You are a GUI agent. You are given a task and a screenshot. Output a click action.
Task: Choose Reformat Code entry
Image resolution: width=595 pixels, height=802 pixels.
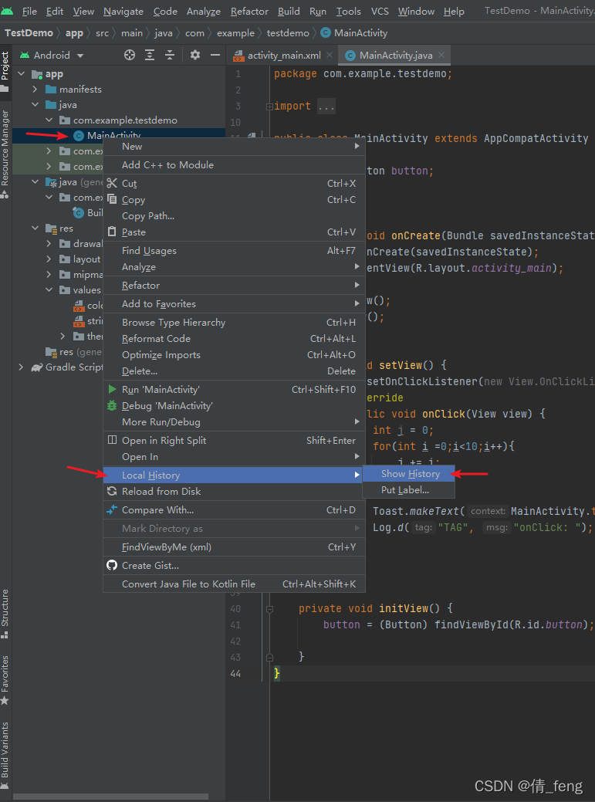pos(234,339)
